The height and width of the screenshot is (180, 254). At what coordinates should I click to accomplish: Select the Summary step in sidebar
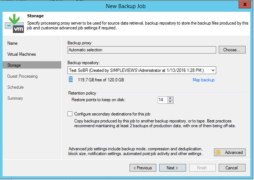click(15, 98)
